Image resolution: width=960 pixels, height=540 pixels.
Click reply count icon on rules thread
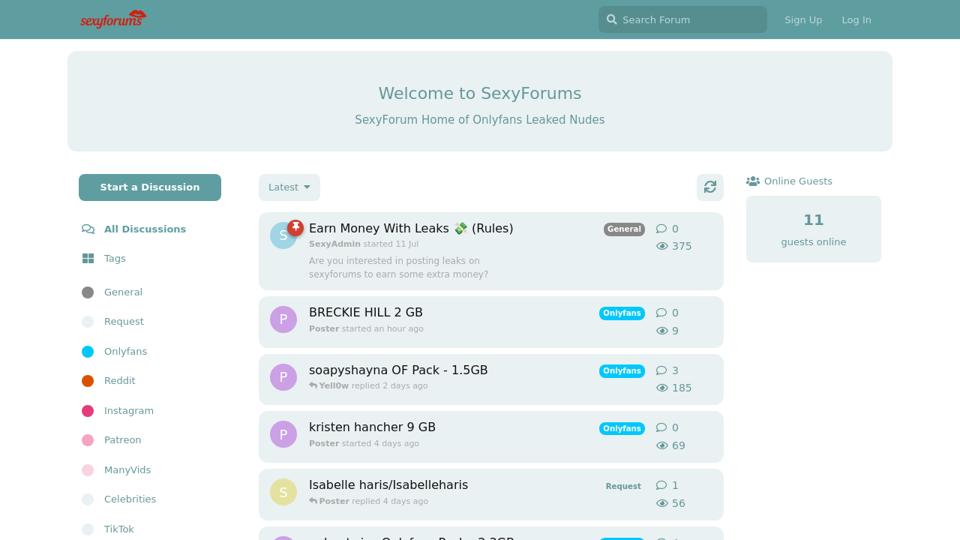click(661, 229)
